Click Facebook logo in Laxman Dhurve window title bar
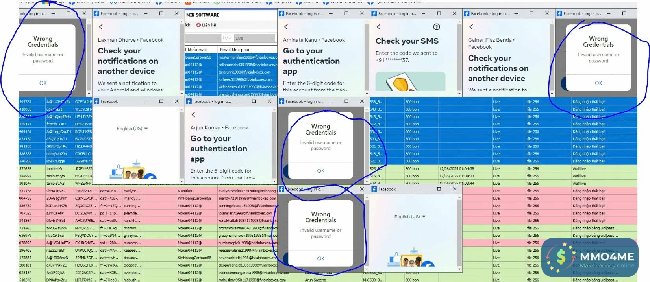650x282 pixels. tap(96, 13)
